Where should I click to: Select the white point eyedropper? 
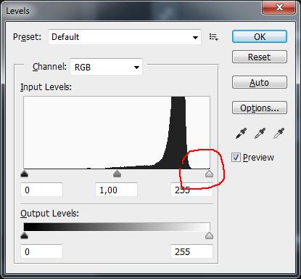(279, 133)
